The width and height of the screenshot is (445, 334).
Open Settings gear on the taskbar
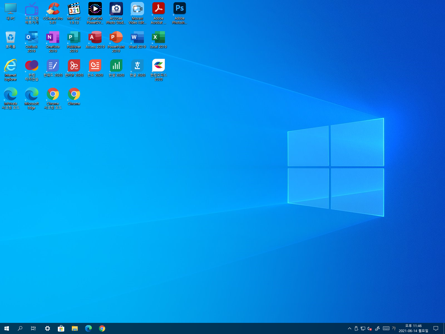point(48,328)
